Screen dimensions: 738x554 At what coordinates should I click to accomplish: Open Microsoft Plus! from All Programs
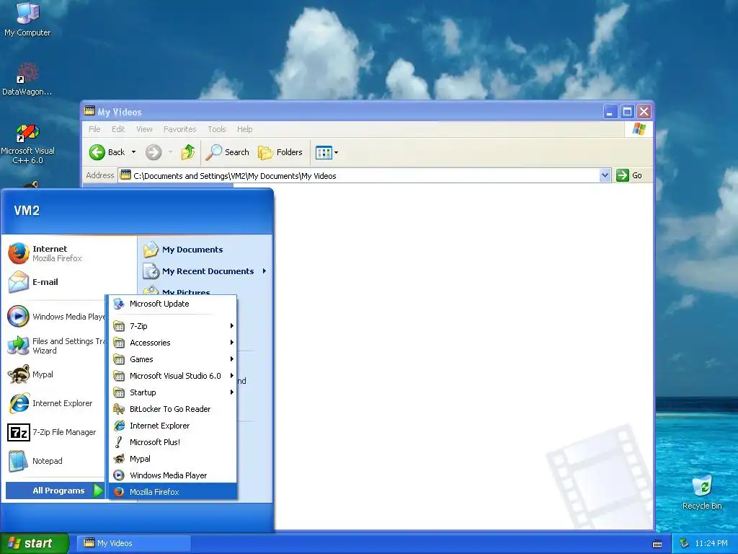click(173, 442)
